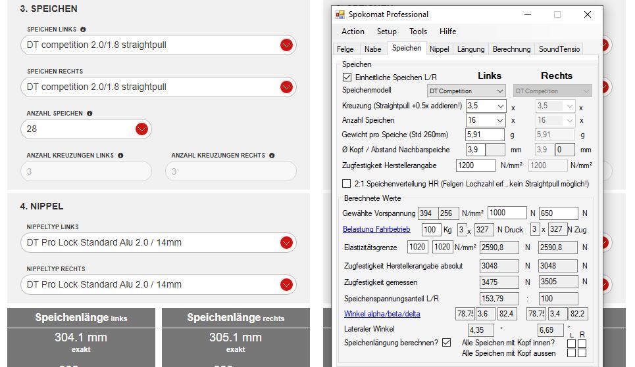Open the Setup menu
Screen dimensions: 635x367
tap(387, 32)
